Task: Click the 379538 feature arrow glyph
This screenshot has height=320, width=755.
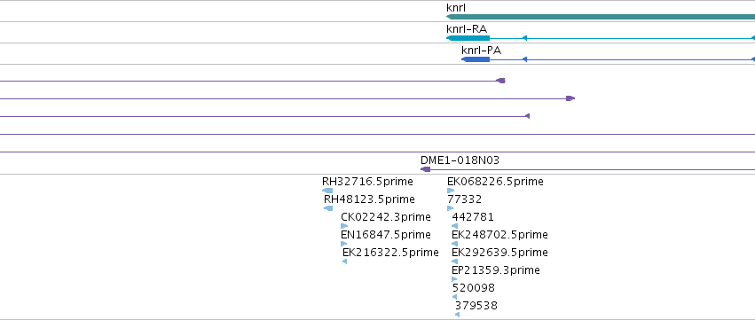Action: [457, 315]
